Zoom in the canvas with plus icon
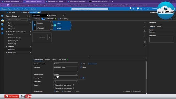The image size is (176, 99). coord(145,26)
